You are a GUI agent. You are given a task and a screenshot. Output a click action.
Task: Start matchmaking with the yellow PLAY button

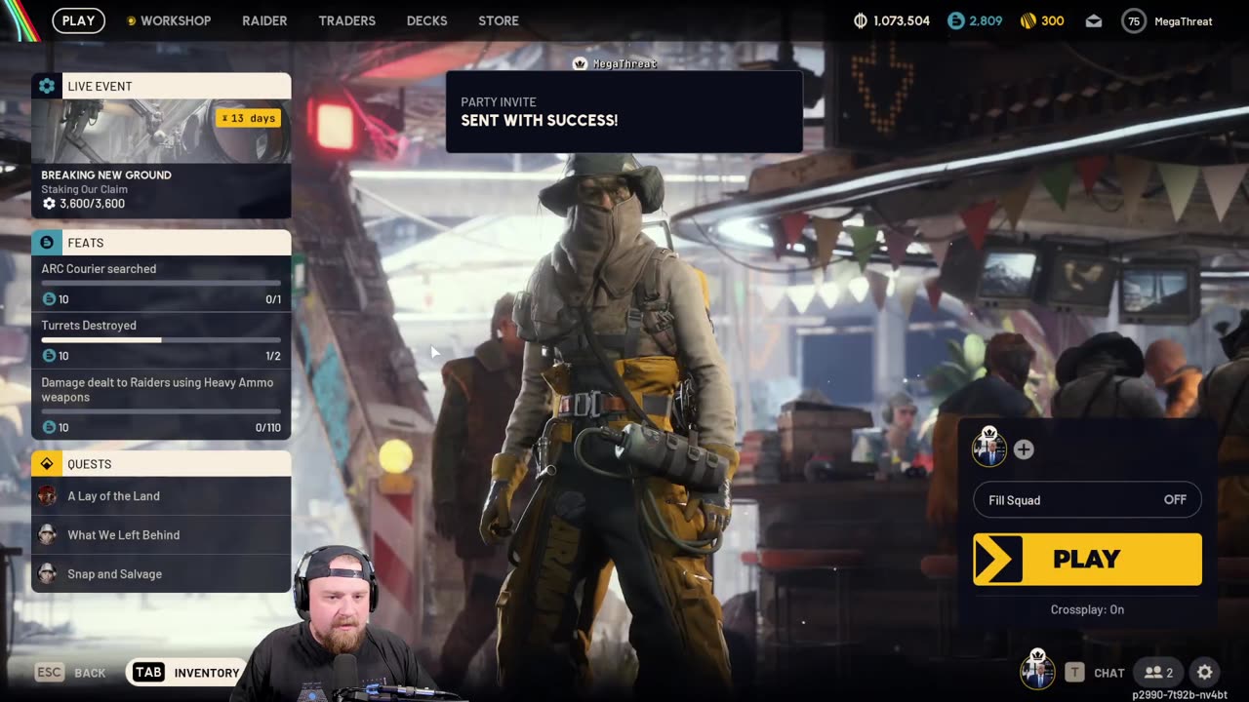coord(1087,559)
